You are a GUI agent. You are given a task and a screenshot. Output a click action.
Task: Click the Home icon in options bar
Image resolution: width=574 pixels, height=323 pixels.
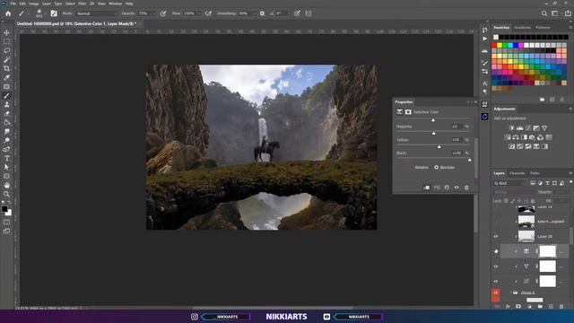(8, 13)
